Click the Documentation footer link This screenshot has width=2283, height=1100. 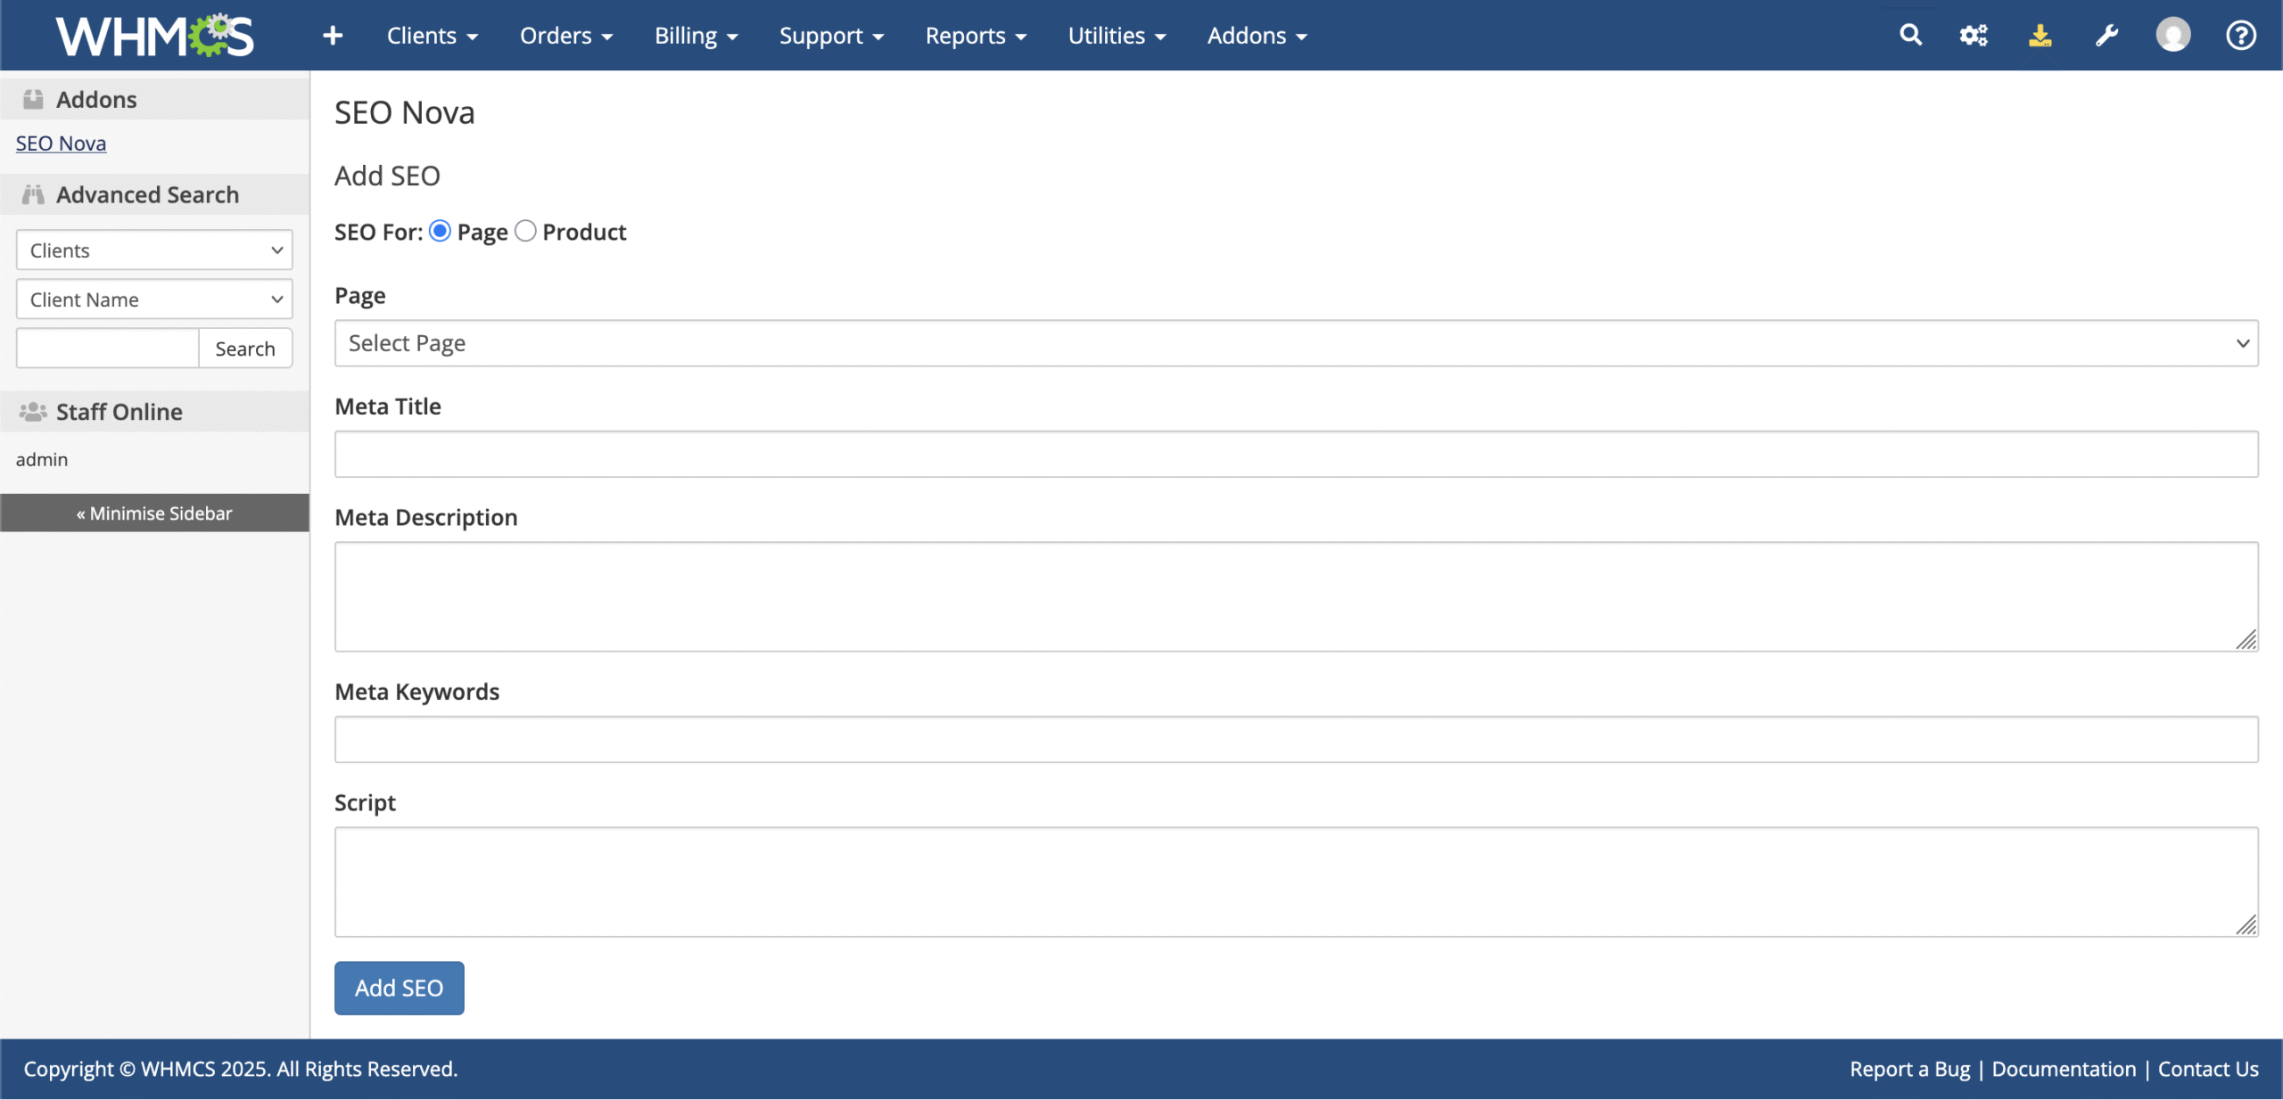pos(2064,1069)
